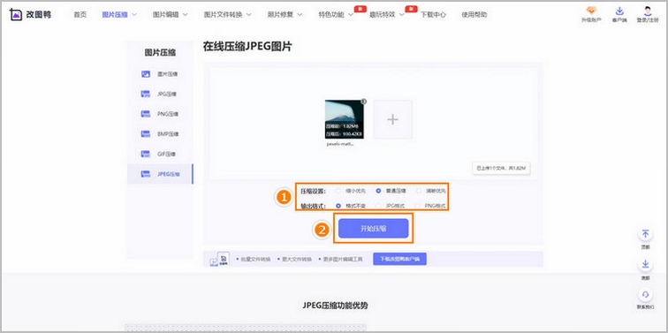
Task: Click the sidebar icon beside 图片压缩
Action: pos(146,74)
